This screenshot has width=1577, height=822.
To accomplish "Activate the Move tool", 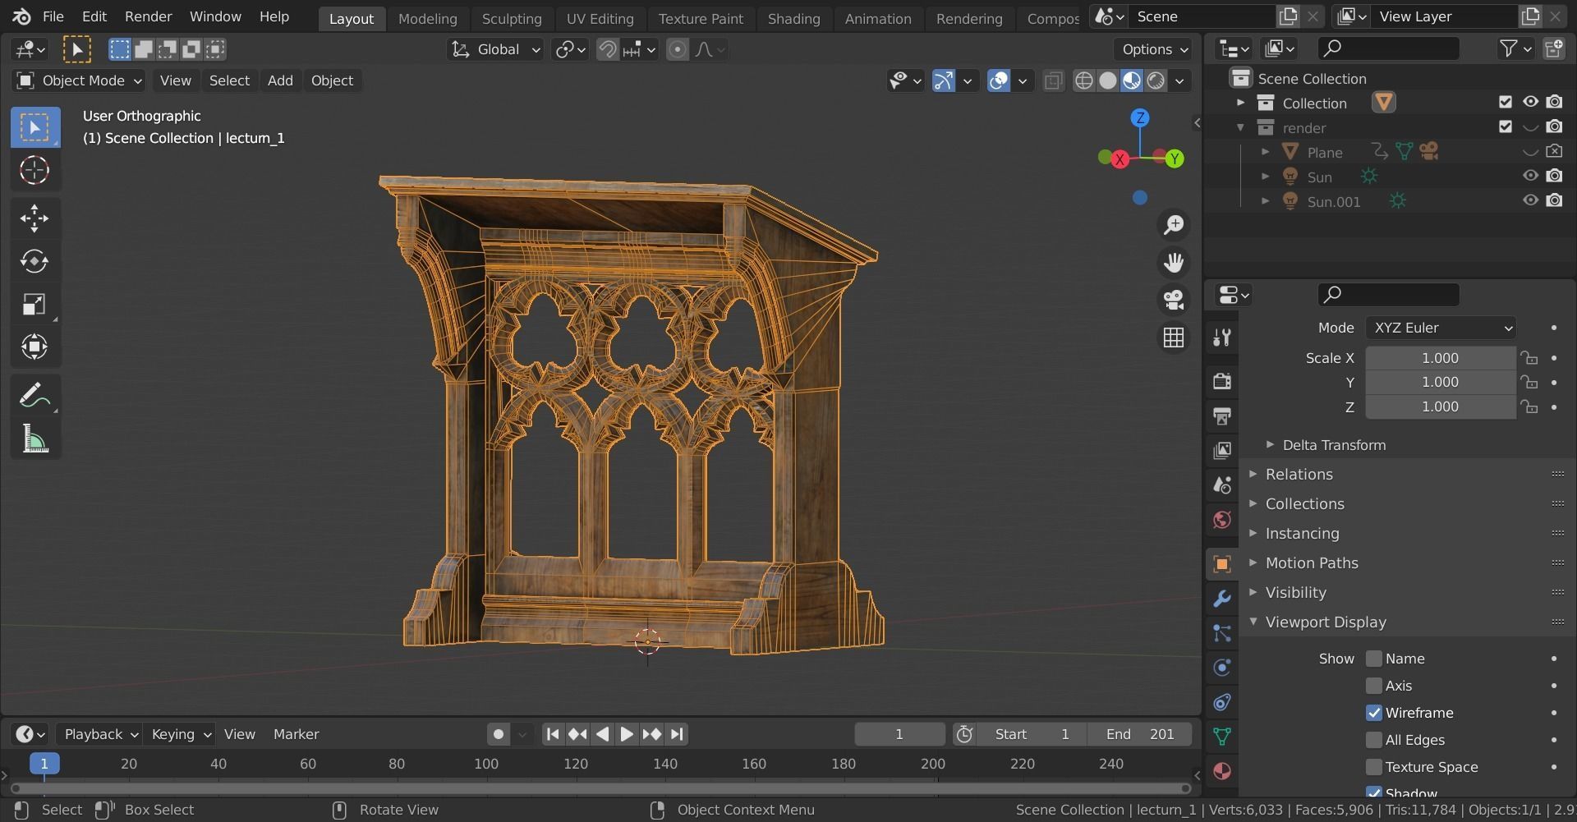I will [x=34, y=218].
